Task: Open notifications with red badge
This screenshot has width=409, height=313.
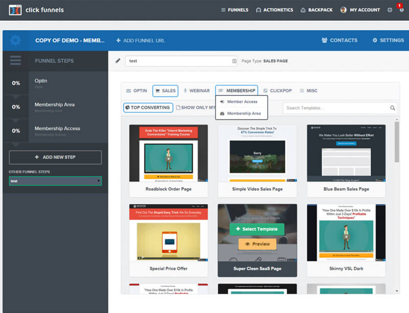Action: 400,8
